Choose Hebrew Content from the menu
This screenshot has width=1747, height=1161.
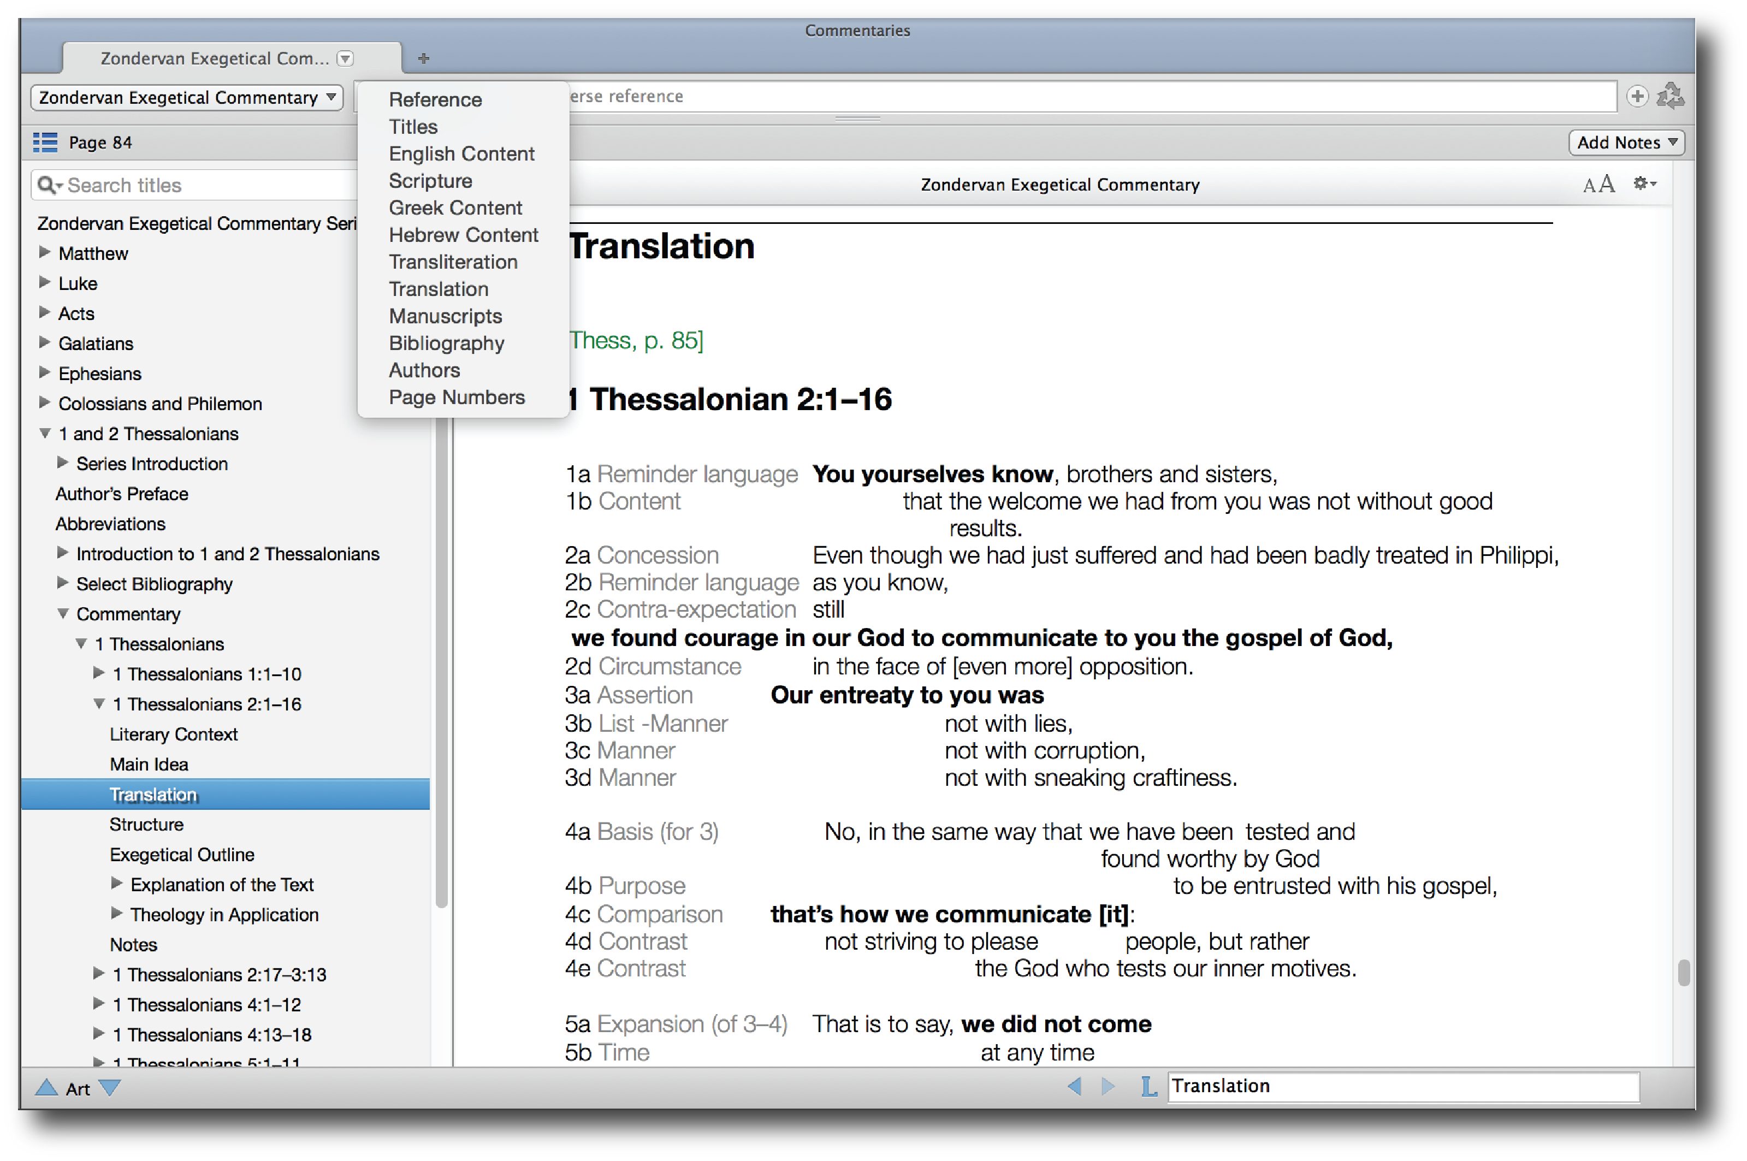464,235
